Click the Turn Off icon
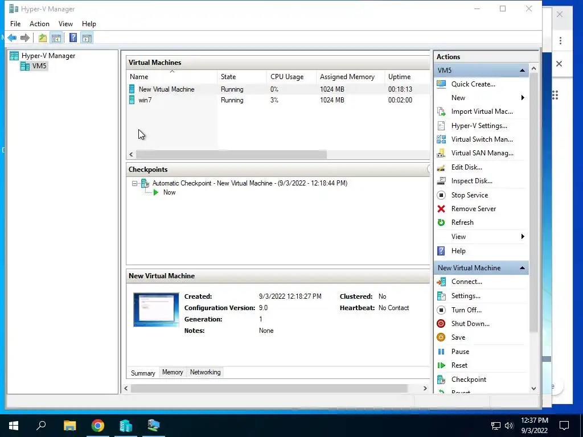583x437 pixels. pos(441,310)
